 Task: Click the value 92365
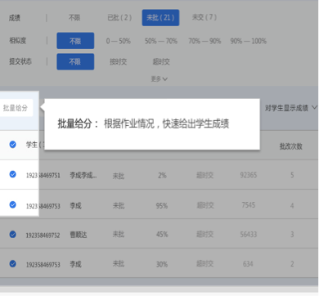(x=249, y=175)
